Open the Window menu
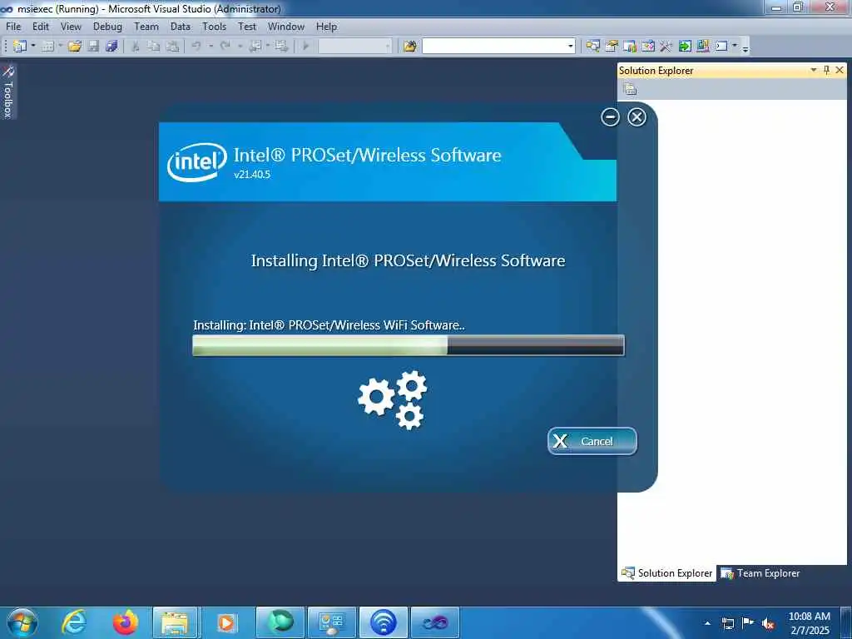Screen dimensions: 852x639 point(286,27)
